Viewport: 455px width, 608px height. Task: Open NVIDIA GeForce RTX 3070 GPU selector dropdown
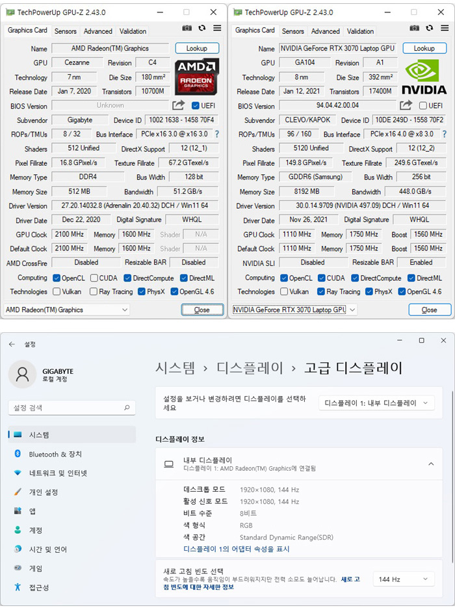(294, 310)
